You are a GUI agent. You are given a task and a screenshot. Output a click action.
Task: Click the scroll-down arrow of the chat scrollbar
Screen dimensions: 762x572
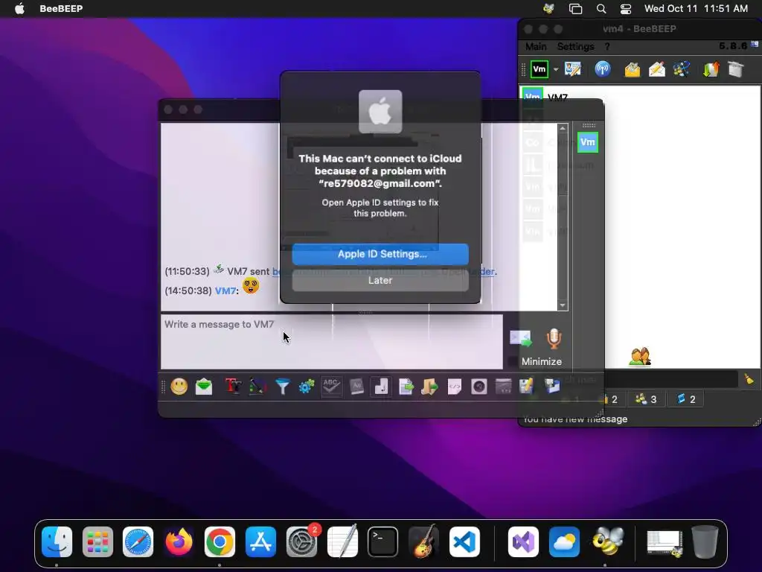pyautogui.click(x=563, y=305)
